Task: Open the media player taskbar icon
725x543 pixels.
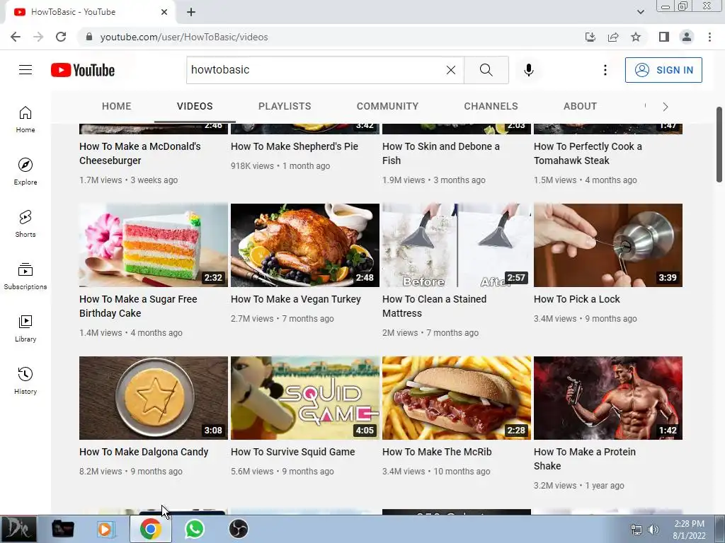Action: [106, 529]
